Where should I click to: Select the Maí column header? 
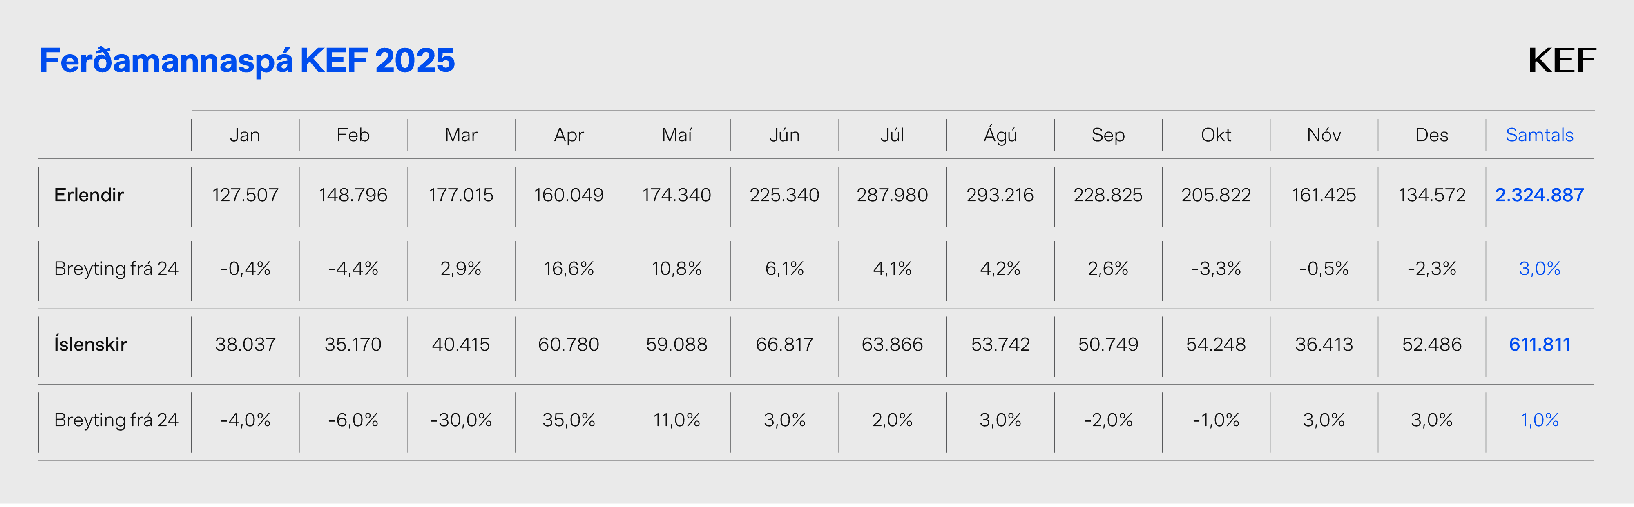pos(676,135)
